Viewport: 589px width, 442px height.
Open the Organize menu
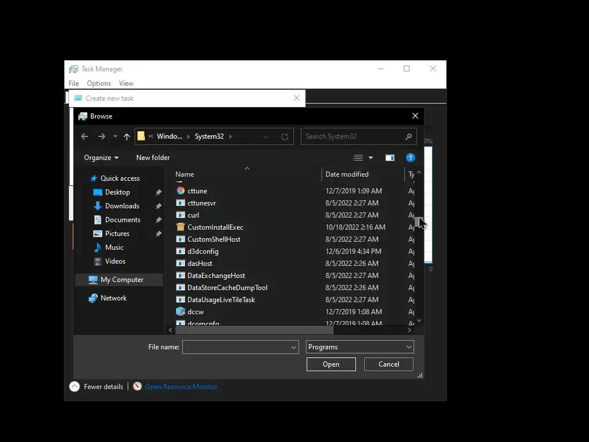pyautogui.click(x=101, y=158)
